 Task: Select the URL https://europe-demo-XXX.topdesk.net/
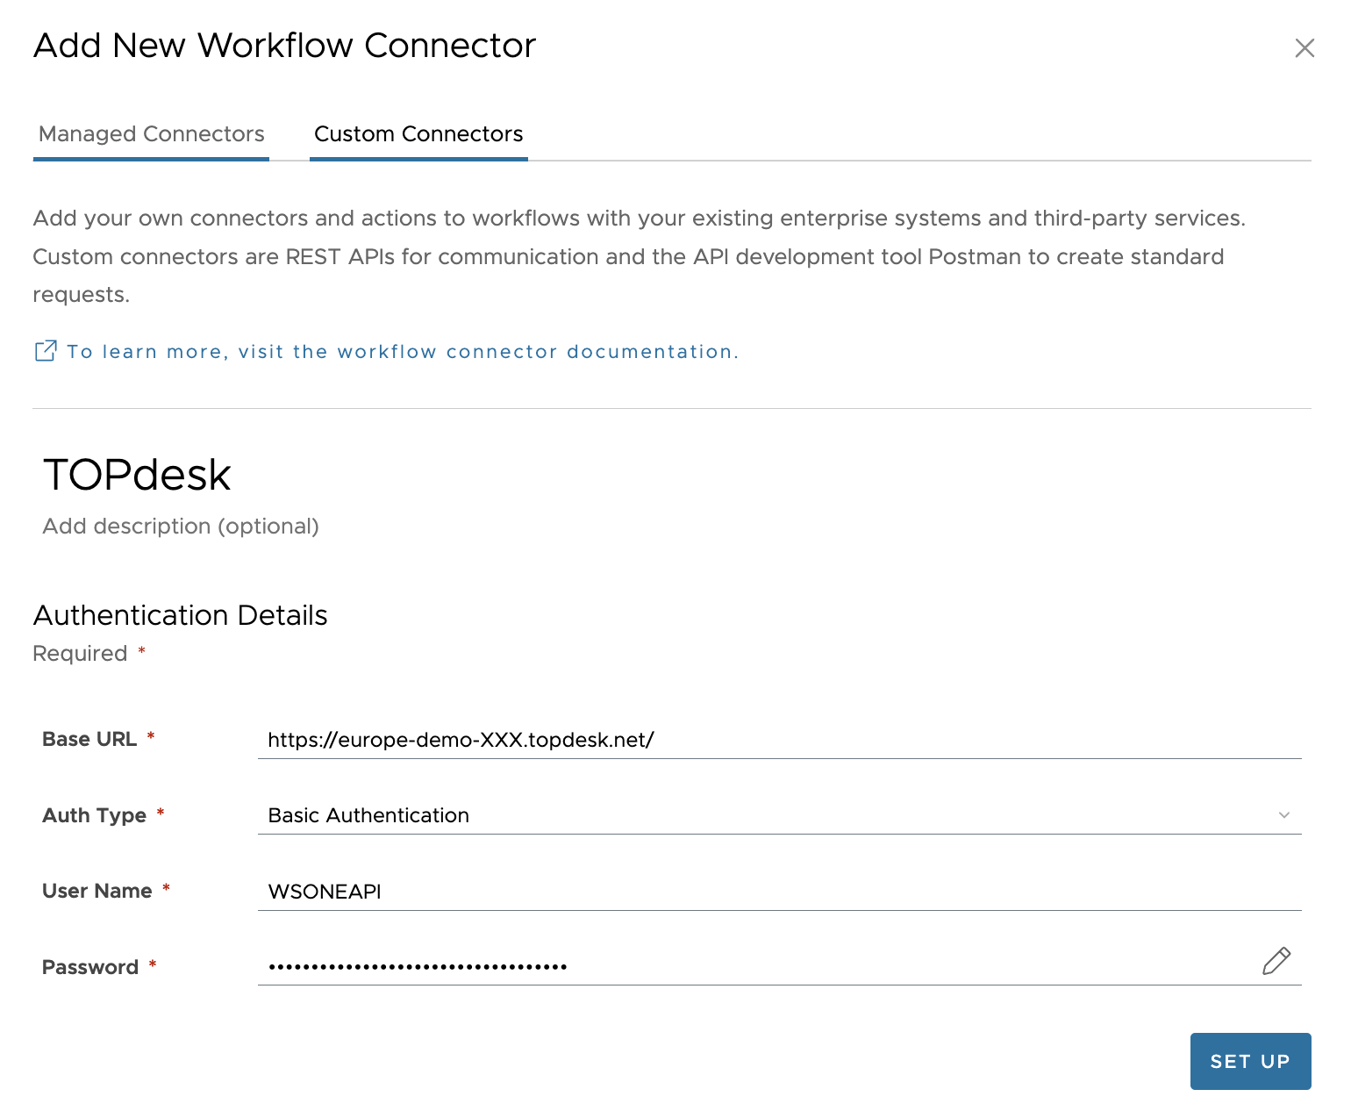pyautogui.click(x=461, y=740)
